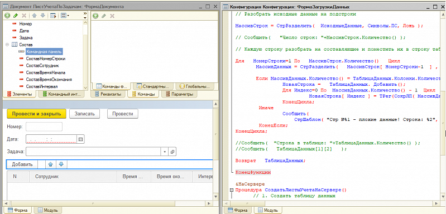Click the form check icon in Elements toolbar
Viewport: 446px width, 214px height.
click(53, 16)
